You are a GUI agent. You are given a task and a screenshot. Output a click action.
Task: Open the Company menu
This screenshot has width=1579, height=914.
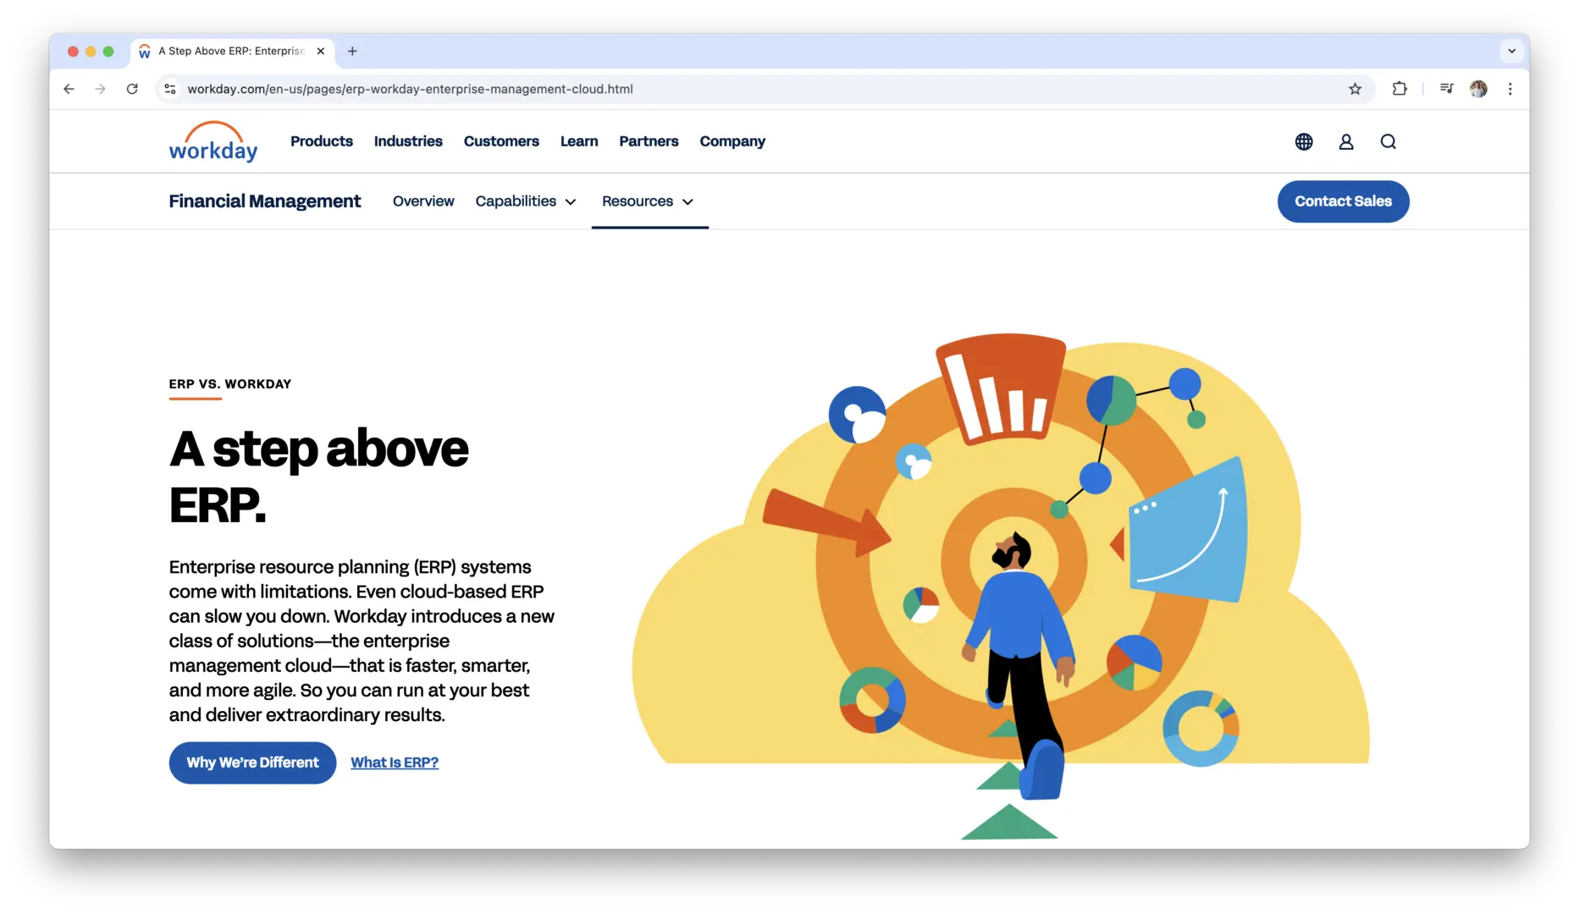click(732, 141)
